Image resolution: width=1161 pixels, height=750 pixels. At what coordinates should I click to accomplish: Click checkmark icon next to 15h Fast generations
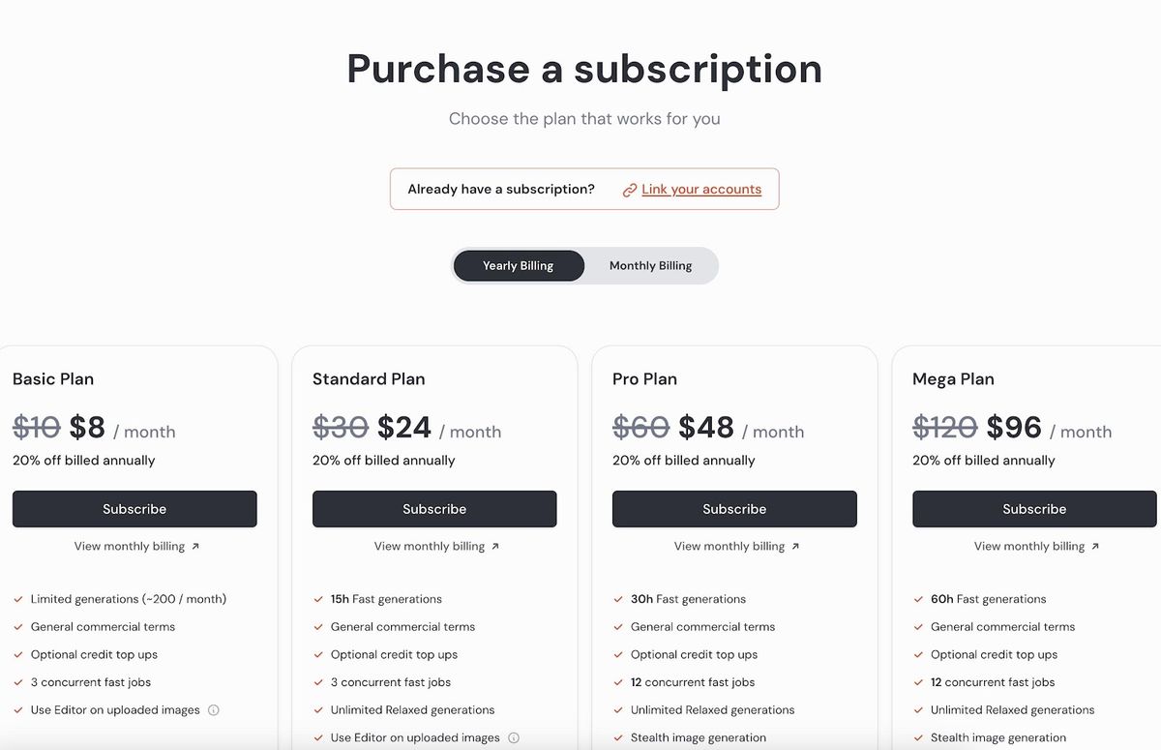[x=318, y=599]
